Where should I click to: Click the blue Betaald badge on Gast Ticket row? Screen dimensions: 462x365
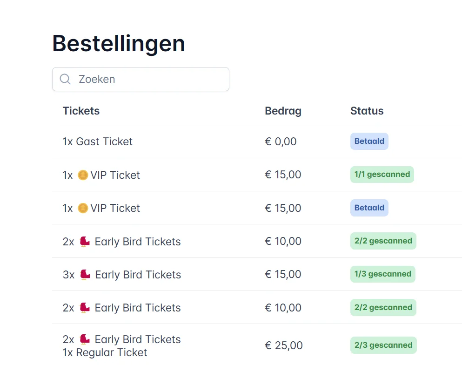(x=369, y=141)
